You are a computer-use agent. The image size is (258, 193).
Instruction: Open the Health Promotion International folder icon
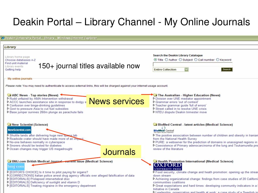click(x=155, y=161)
